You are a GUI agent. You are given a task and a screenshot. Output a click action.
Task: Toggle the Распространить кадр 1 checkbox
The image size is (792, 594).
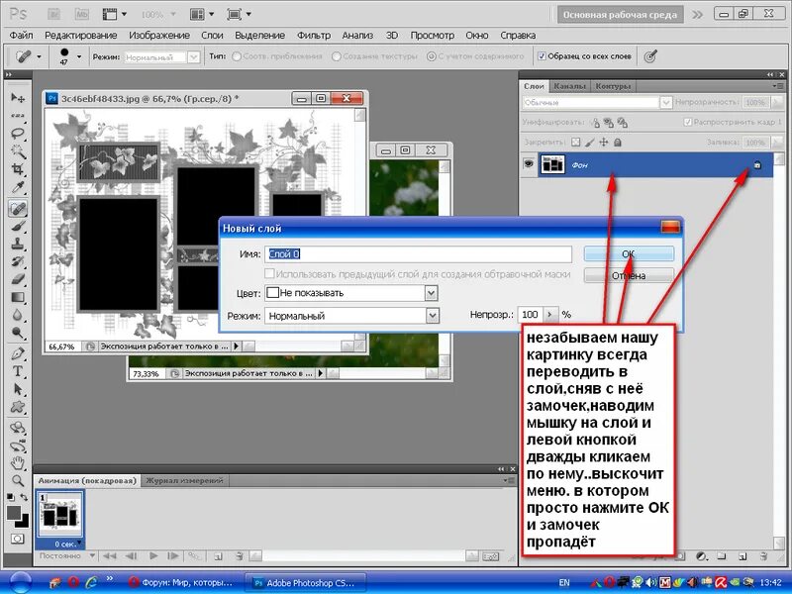point(687,122)
